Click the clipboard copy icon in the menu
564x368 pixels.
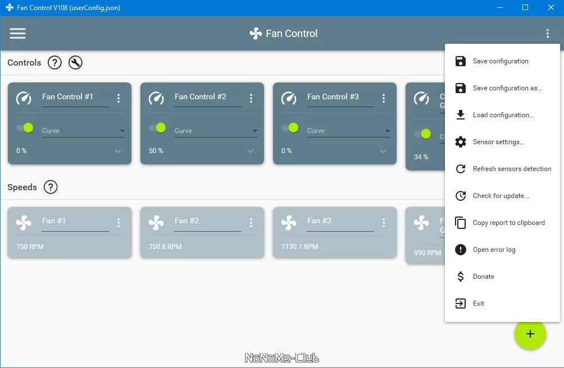tap(461, 223)
